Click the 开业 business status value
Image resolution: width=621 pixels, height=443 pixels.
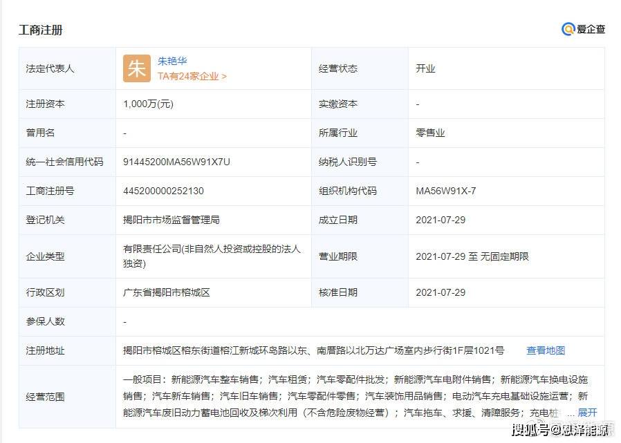click(x=425, y=68)
